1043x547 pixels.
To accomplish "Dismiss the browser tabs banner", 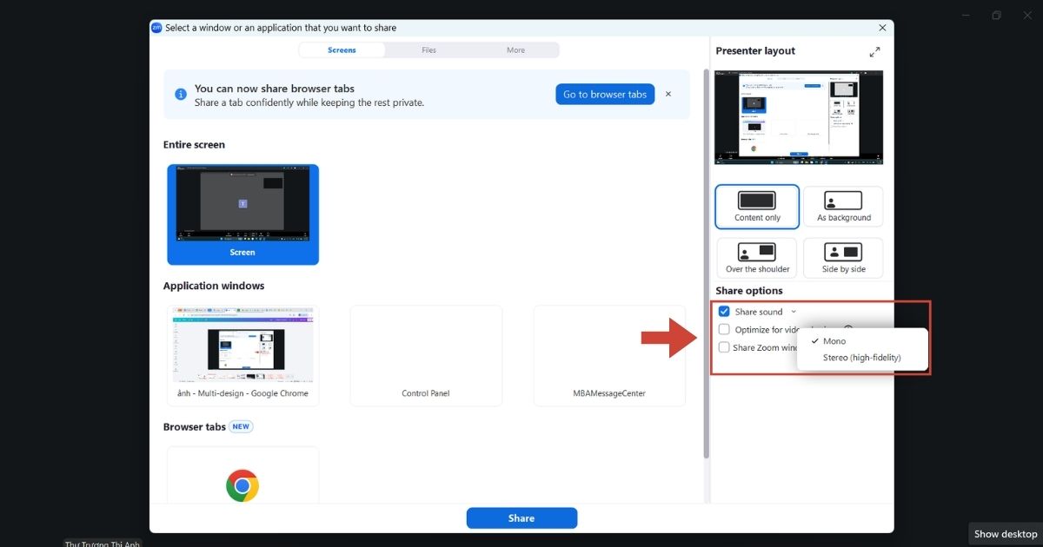I will click(668, 94).
